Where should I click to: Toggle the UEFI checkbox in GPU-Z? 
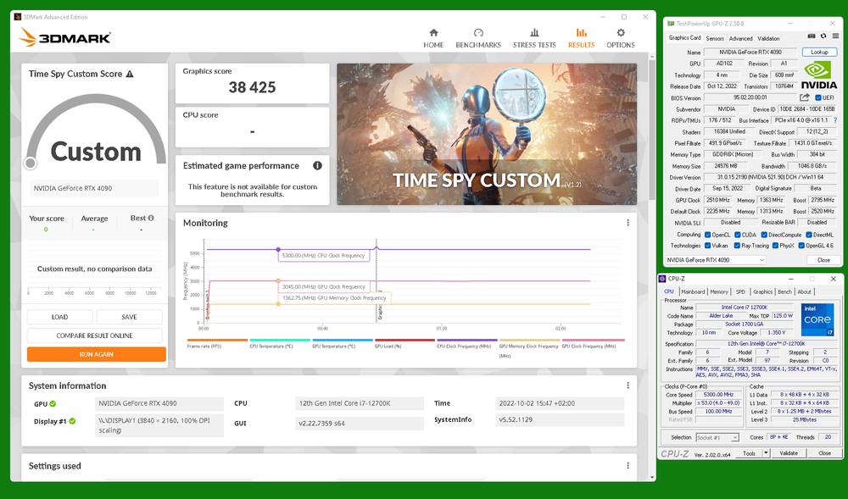817,97
